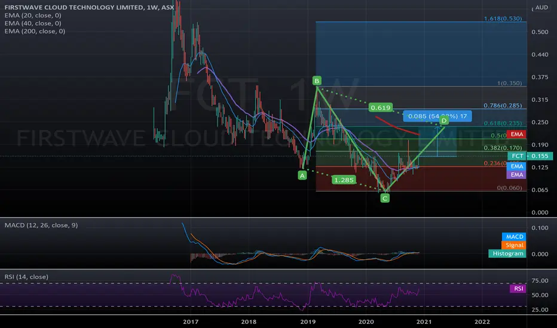Screen dimensions: 557x328
Task: Click the blue EMA price scale tag
Action: point(516,166)
